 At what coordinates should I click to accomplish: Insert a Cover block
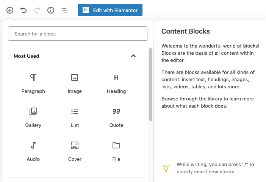(75, 151)
